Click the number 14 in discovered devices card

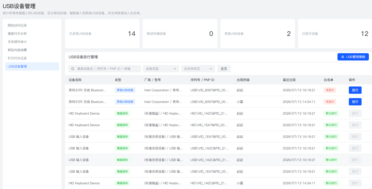[132, 34]
